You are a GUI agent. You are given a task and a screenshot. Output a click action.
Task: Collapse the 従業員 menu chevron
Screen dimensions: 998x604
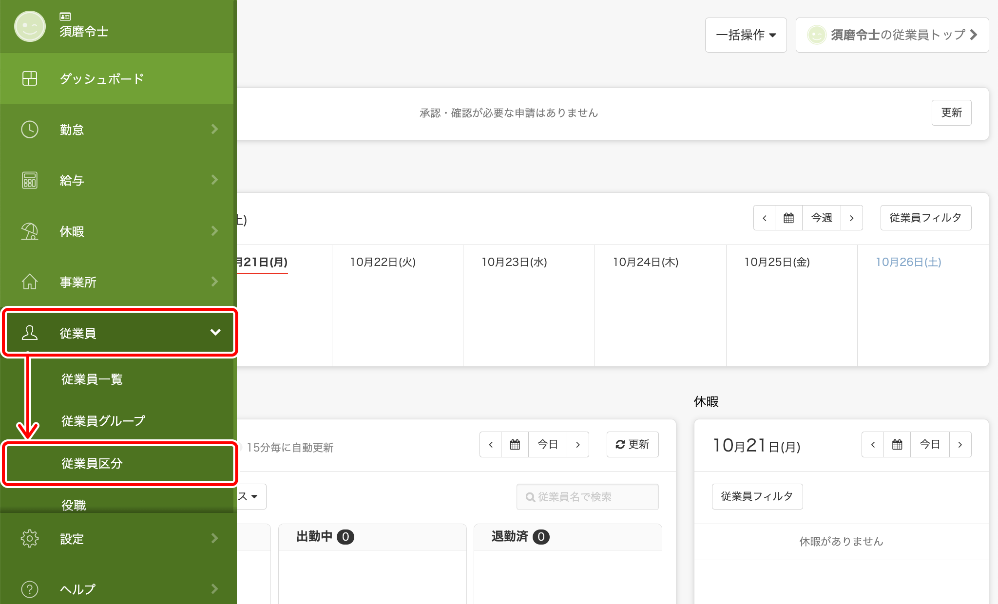[x=215, y=332]
